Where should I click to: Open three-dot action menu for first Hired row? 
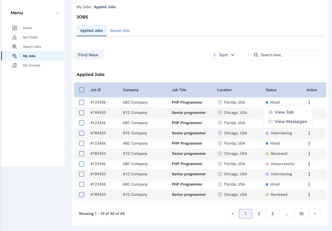coord(309,102)
